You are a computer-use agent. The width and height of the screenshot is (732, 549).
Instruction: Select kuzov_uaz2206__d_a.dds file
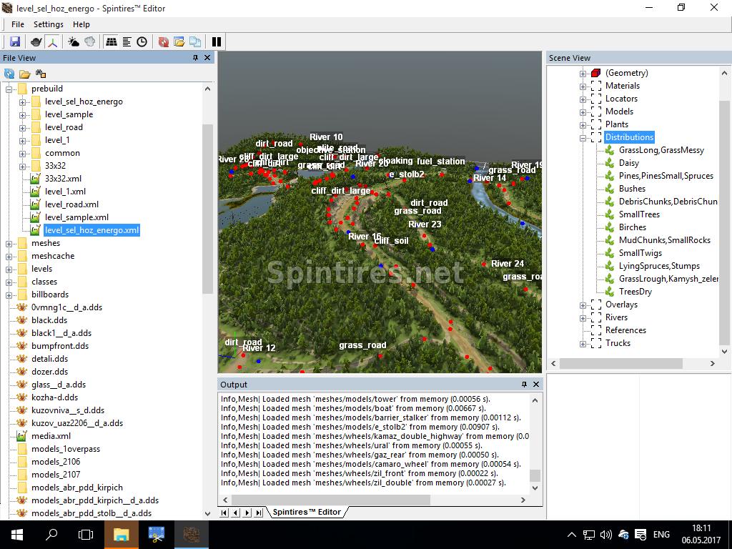(77, 423)
